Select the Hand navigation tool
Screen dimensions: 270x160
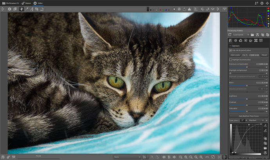point(22,9)
